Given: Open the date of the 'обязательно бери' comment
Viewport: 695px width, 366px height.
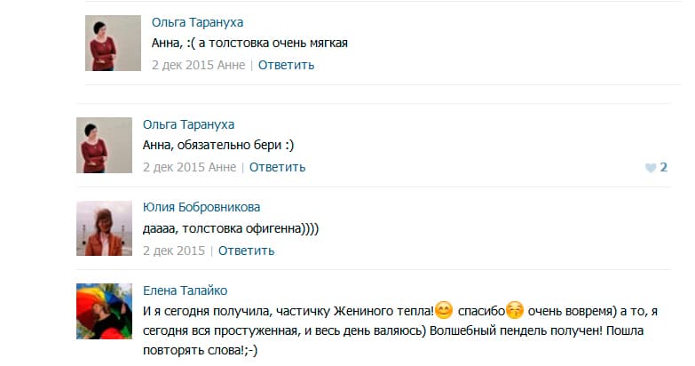Looking at the screenshot, I should coord(173,167).
